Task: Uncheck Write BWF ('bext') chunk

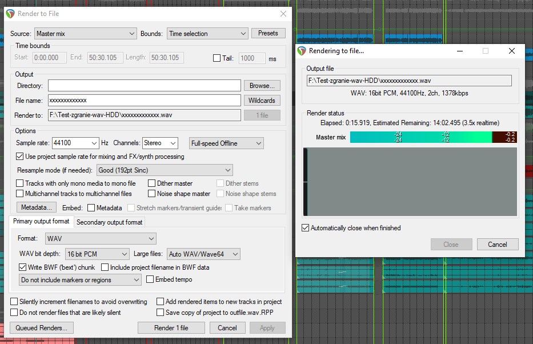Action: pyautogui.click(x=23, y=267)
